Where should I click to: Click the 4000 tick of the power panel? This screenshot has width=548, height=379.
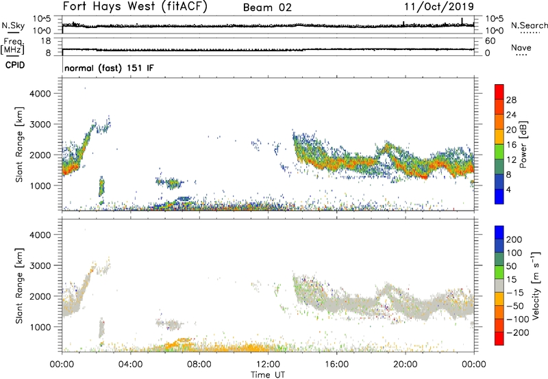click(x=40, y=94)
